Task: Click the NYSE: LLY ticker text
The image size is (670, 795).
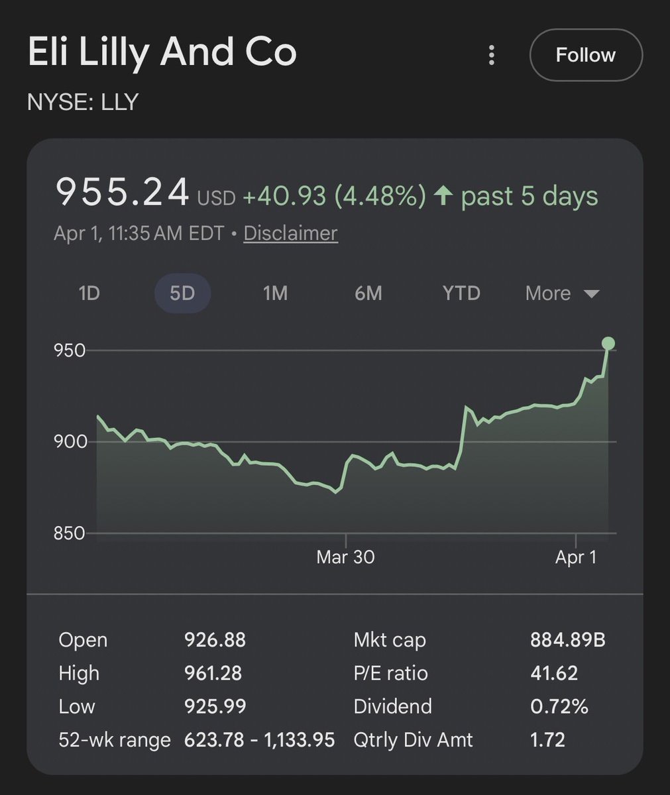Action: pos(83,102)
